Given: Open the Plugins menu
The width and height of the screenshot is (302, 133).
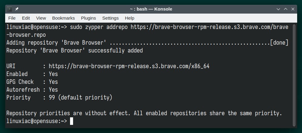Looking at the screenshot, I should (89, 18).
